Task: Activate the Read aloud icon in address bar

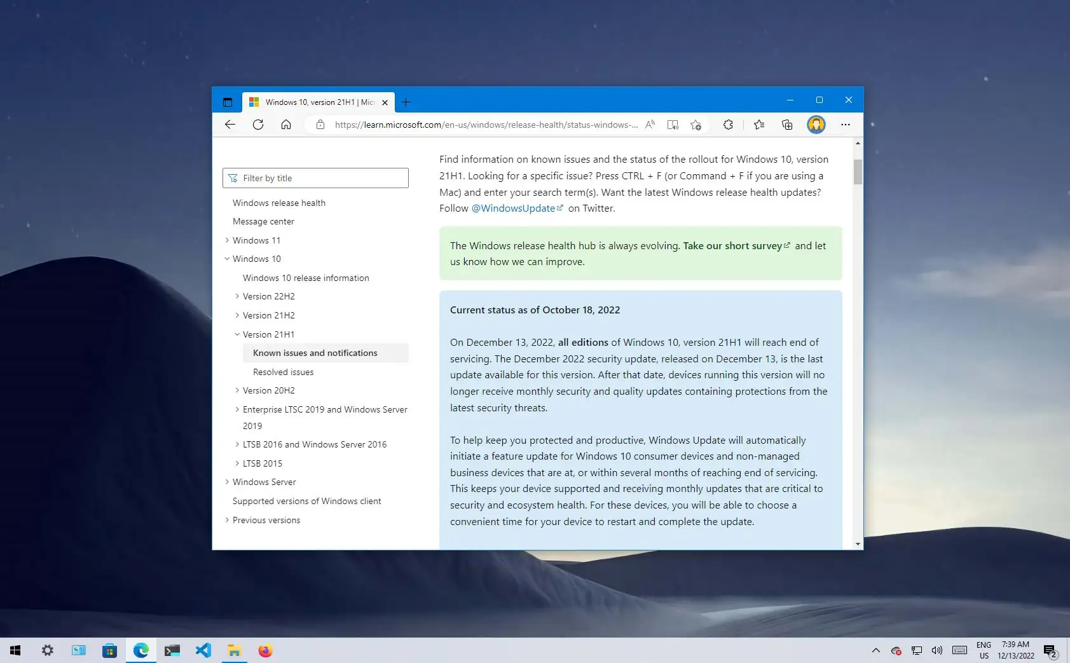Action: click(650, 125)
